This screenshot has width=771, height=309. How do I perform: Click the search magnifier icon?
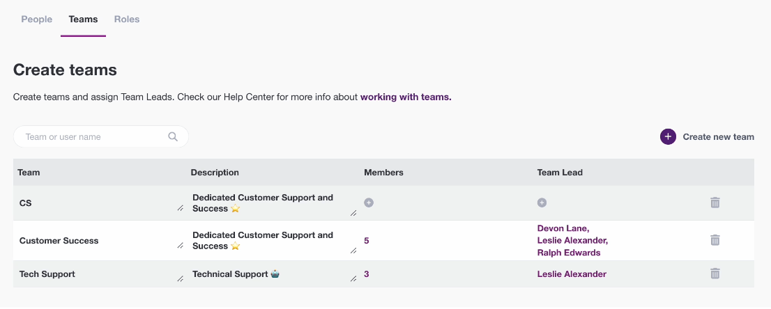173,137
